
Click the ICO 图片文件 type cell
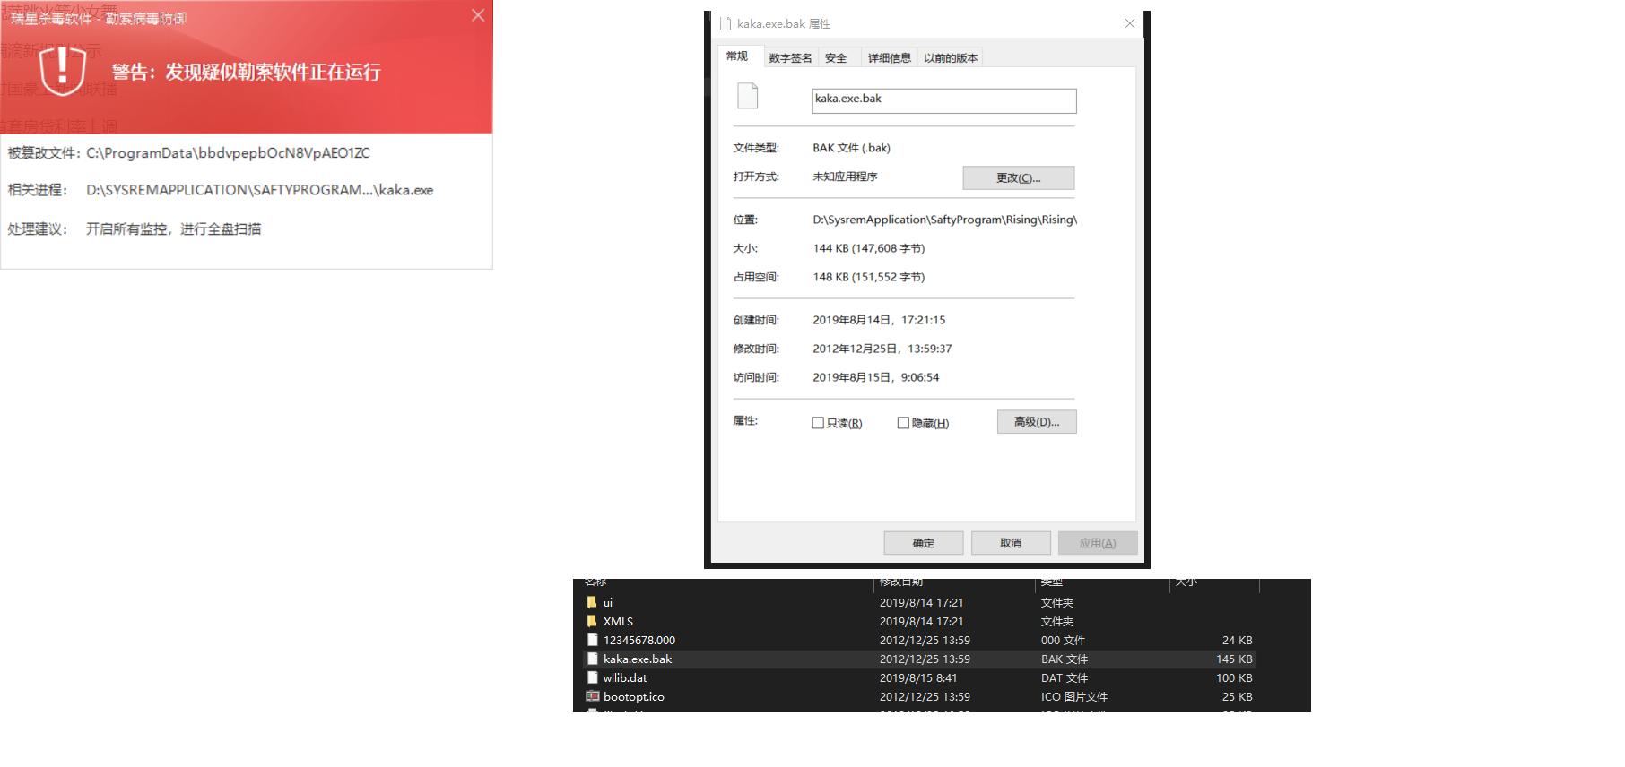[x=1074, y=696]
